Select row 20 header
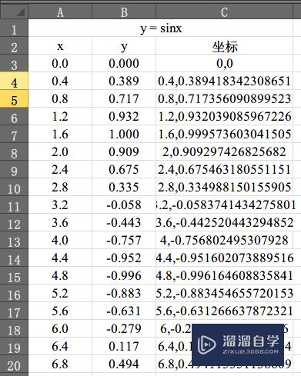301x376 pixels. click(x=15, y=364)
